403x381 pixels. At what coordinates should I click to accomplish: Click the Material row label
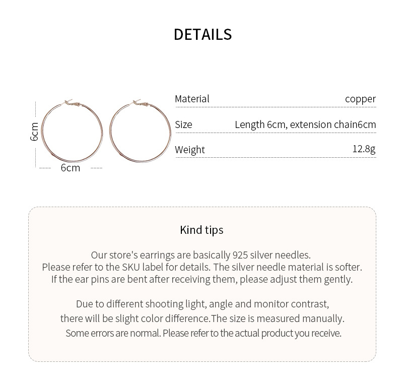click(x=192, y=99)
